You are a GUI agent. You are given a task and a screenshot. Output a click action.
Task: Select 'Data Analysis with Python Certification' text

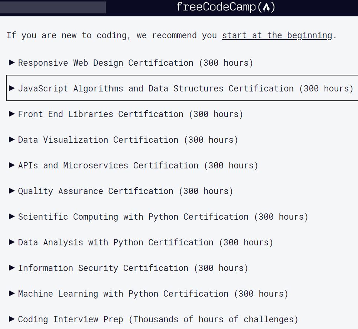pos(116,242)
